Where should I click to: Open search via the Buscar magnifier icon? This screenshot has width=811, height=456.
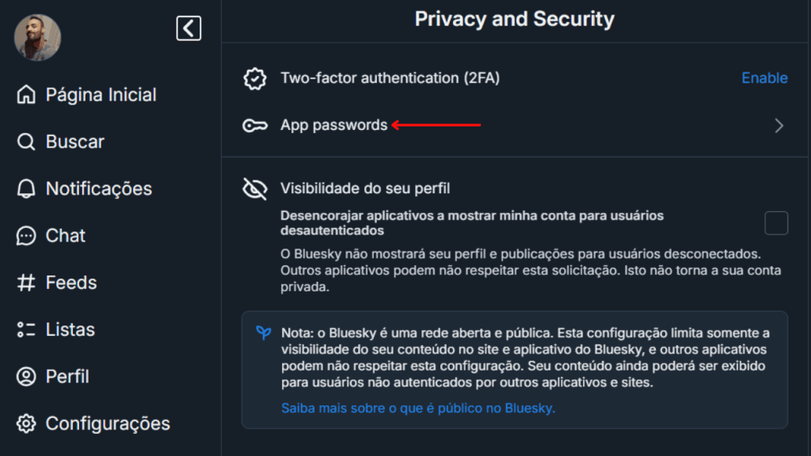click(x=27, y=141)
